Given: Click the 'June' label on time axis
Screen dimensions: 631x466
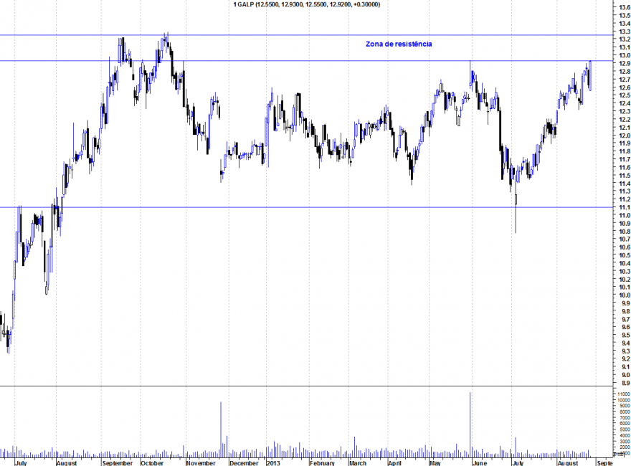Looking at the screenshot, I should point(479,463).
